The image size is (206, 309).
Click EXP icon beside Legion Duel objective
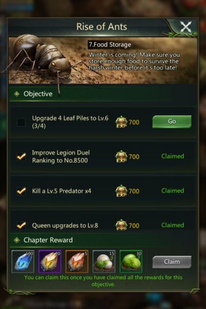(x=121, y=157)
